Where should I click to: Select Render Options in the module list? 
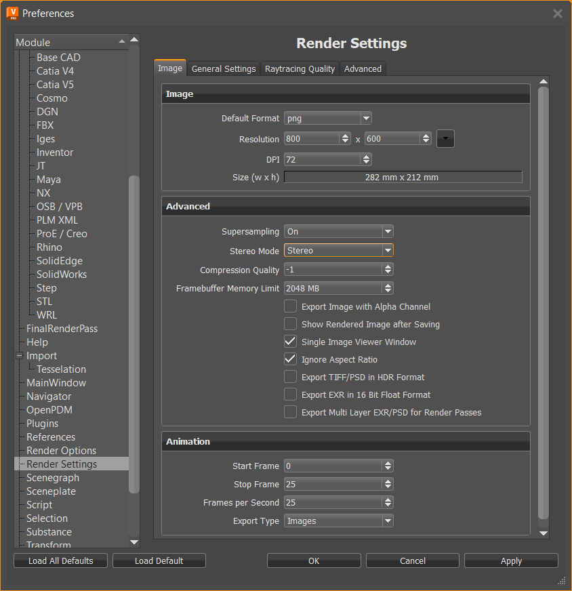point(60,450)
